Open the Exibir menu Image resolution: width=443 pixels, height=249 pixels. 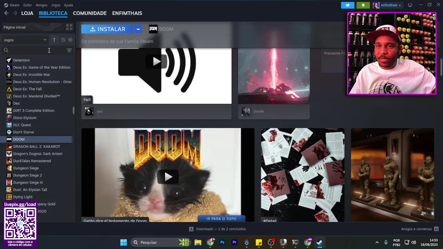point(27,5)
